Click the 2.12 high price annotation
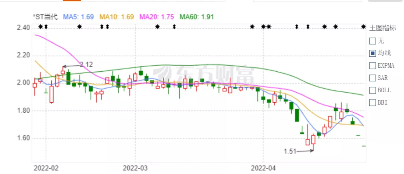This screenshot has width=404, height=174. pyautogui.click(x=86, y=64)
